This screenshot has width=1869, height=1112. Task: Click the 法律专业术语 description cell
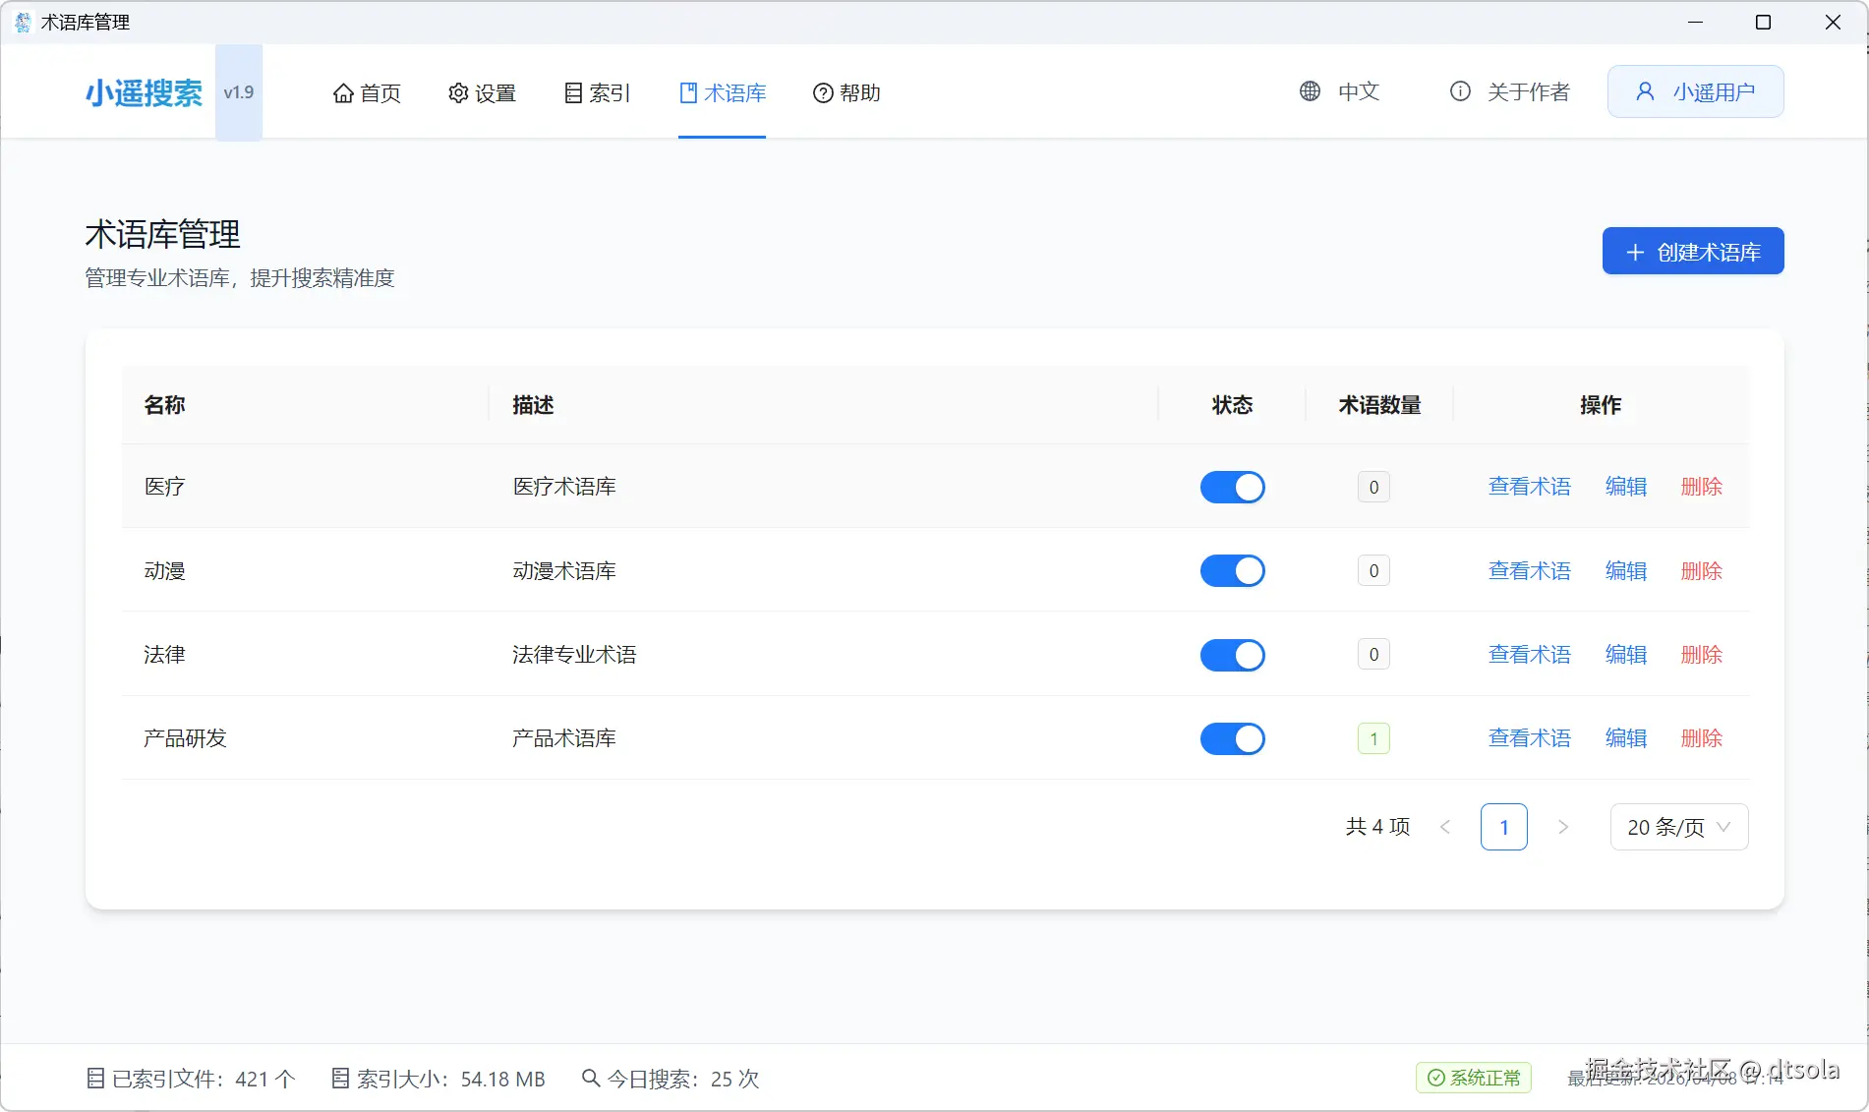coord(574,655)
